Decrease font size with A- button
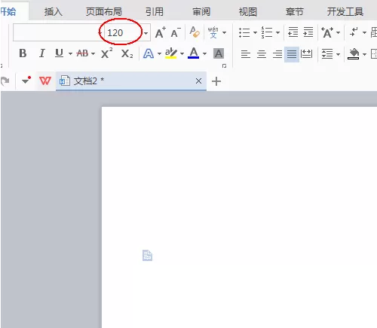 tap(176, 32)
